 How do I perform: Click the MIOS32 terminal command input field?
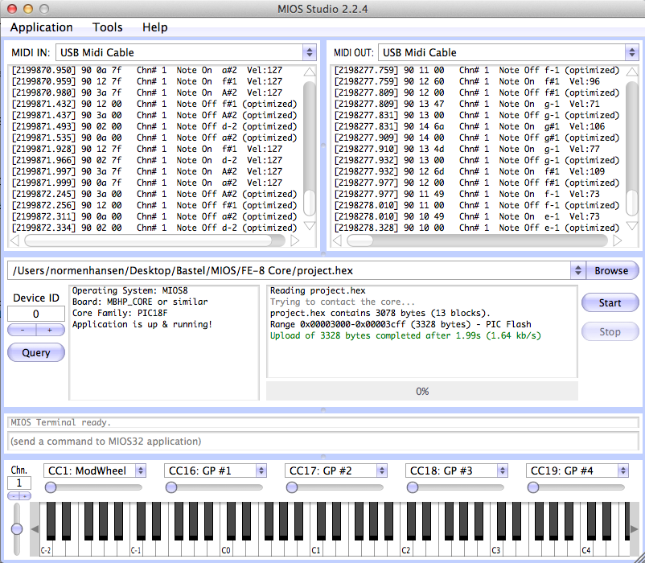[323, 442]
